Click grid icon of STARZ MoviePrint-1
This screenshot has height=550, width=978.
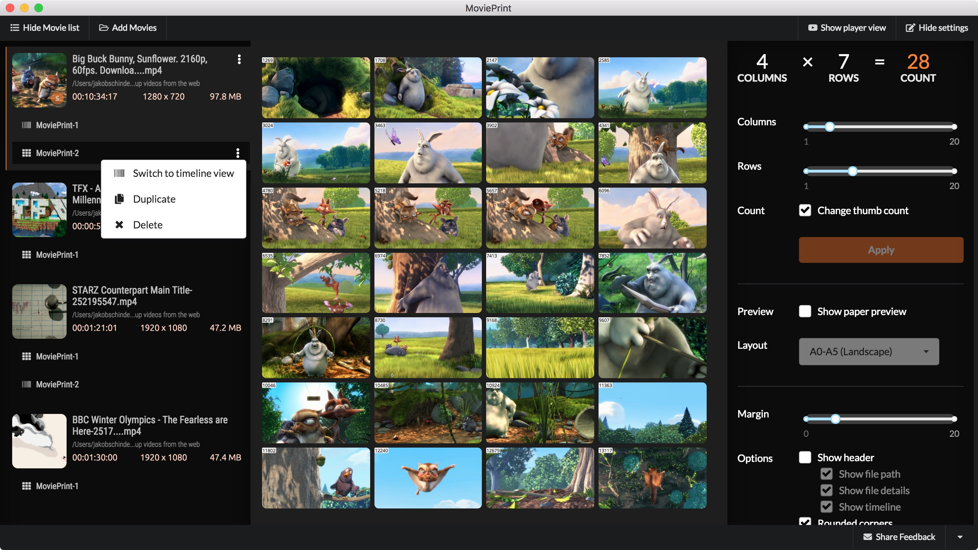point(26,356)
